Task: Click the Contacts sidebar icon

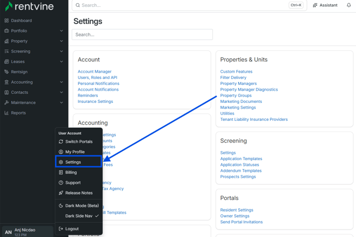Action: pyautogui.click(x=6, y=92)
